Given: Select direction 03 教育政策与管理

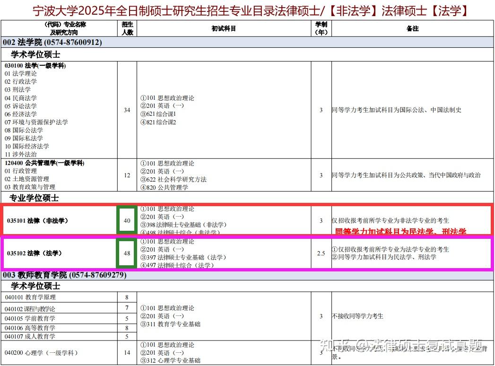Looking at the screenshot, I should click(30, 187).
